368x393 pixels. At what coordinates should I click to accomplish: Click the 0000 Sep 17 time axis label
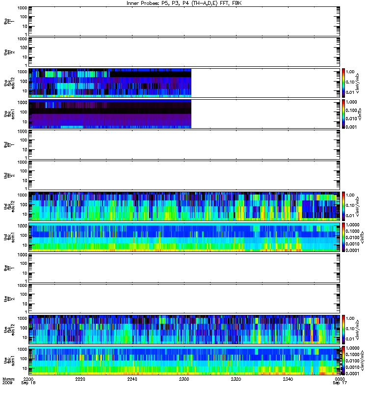click(x=340, y=381)
